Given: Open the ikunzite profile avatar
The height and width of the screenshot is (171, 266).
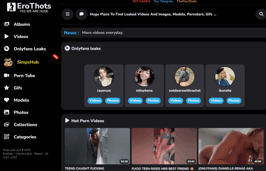Looking at the screenshot, I should pyautogui.click(x=225, y=77).
